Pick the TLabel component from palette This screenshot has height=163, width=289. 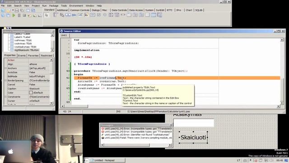pyautogui.click(x=74, y=15)
